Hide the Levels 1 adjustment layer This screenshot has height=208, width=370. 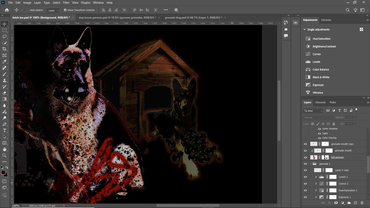point(306,177)
